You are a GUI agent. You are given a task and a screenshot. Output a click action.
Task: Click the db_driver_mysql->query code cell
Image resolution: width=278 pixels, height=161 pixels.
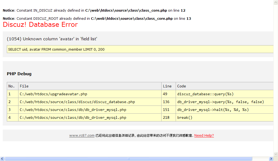point(225,102)
